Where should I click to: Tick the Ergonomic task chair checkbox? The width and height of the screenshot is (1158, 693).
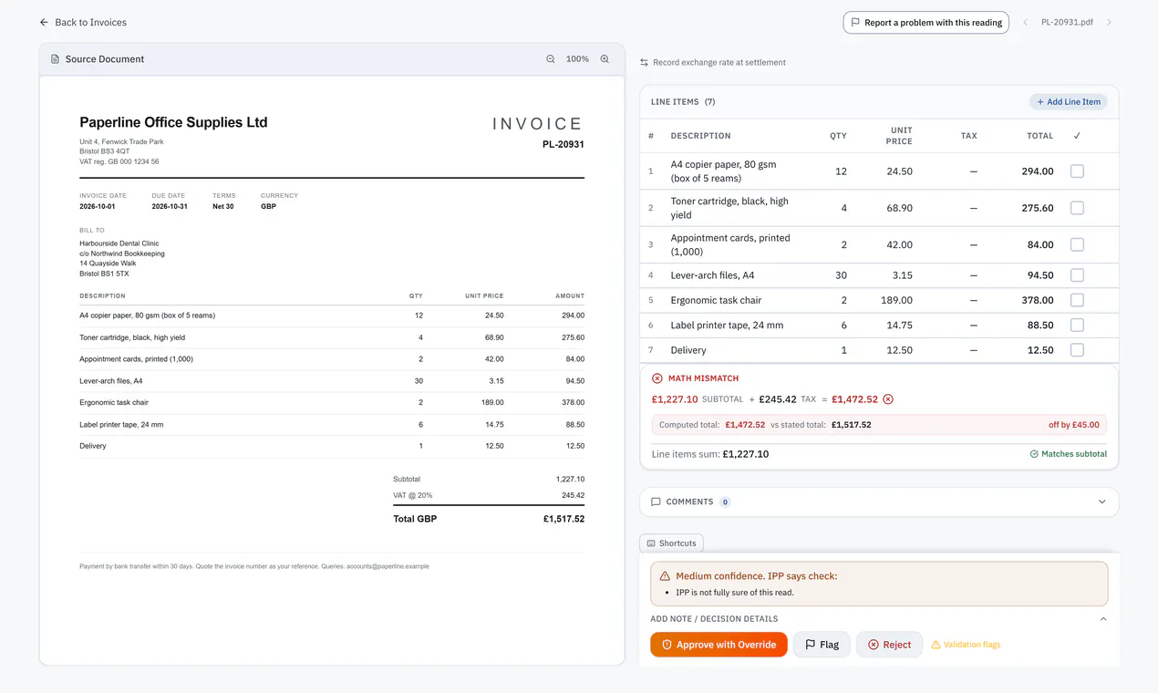(x=1077, y=300)
